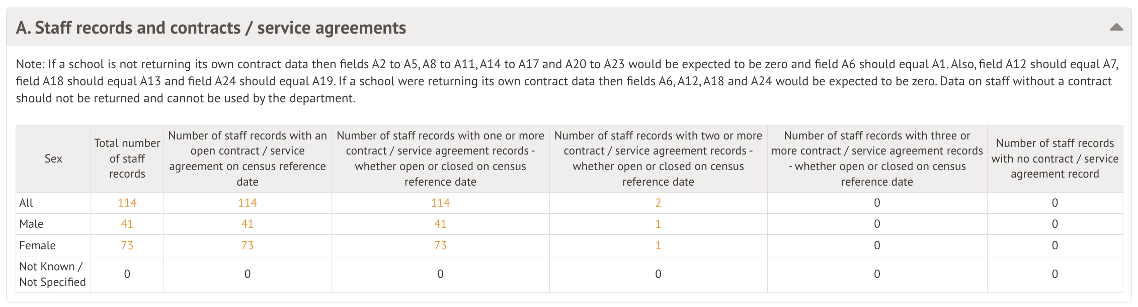Click the 'Total number of staff records' column header
This screenshot has width=1138, height=307.
pos(127,159)
